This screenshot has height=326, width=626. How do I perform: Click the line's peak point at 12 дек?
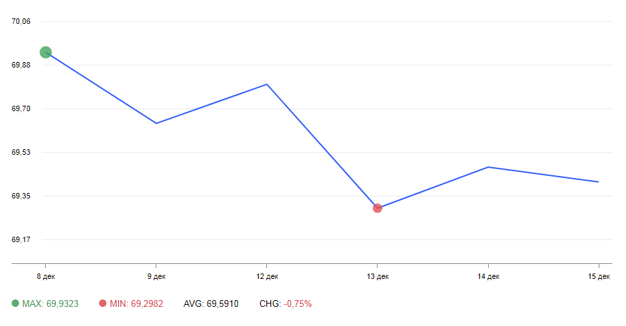267,84
